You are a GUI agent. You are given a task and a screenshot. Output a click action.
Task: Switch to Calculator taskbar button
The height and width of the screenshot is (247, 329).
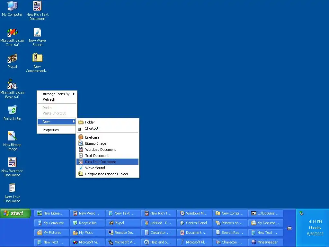(x=159, y=233)
